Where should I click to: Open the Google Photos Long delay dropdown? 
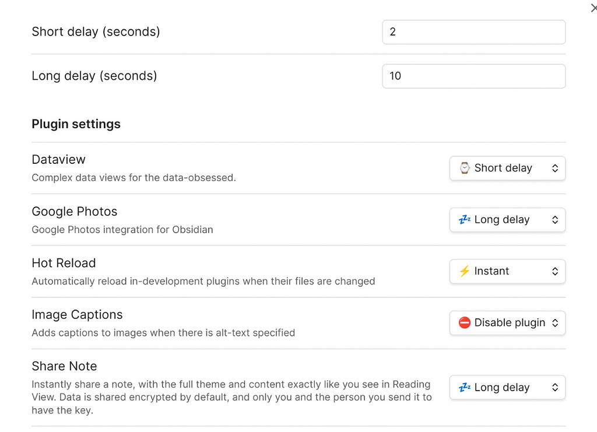(507, 220)
